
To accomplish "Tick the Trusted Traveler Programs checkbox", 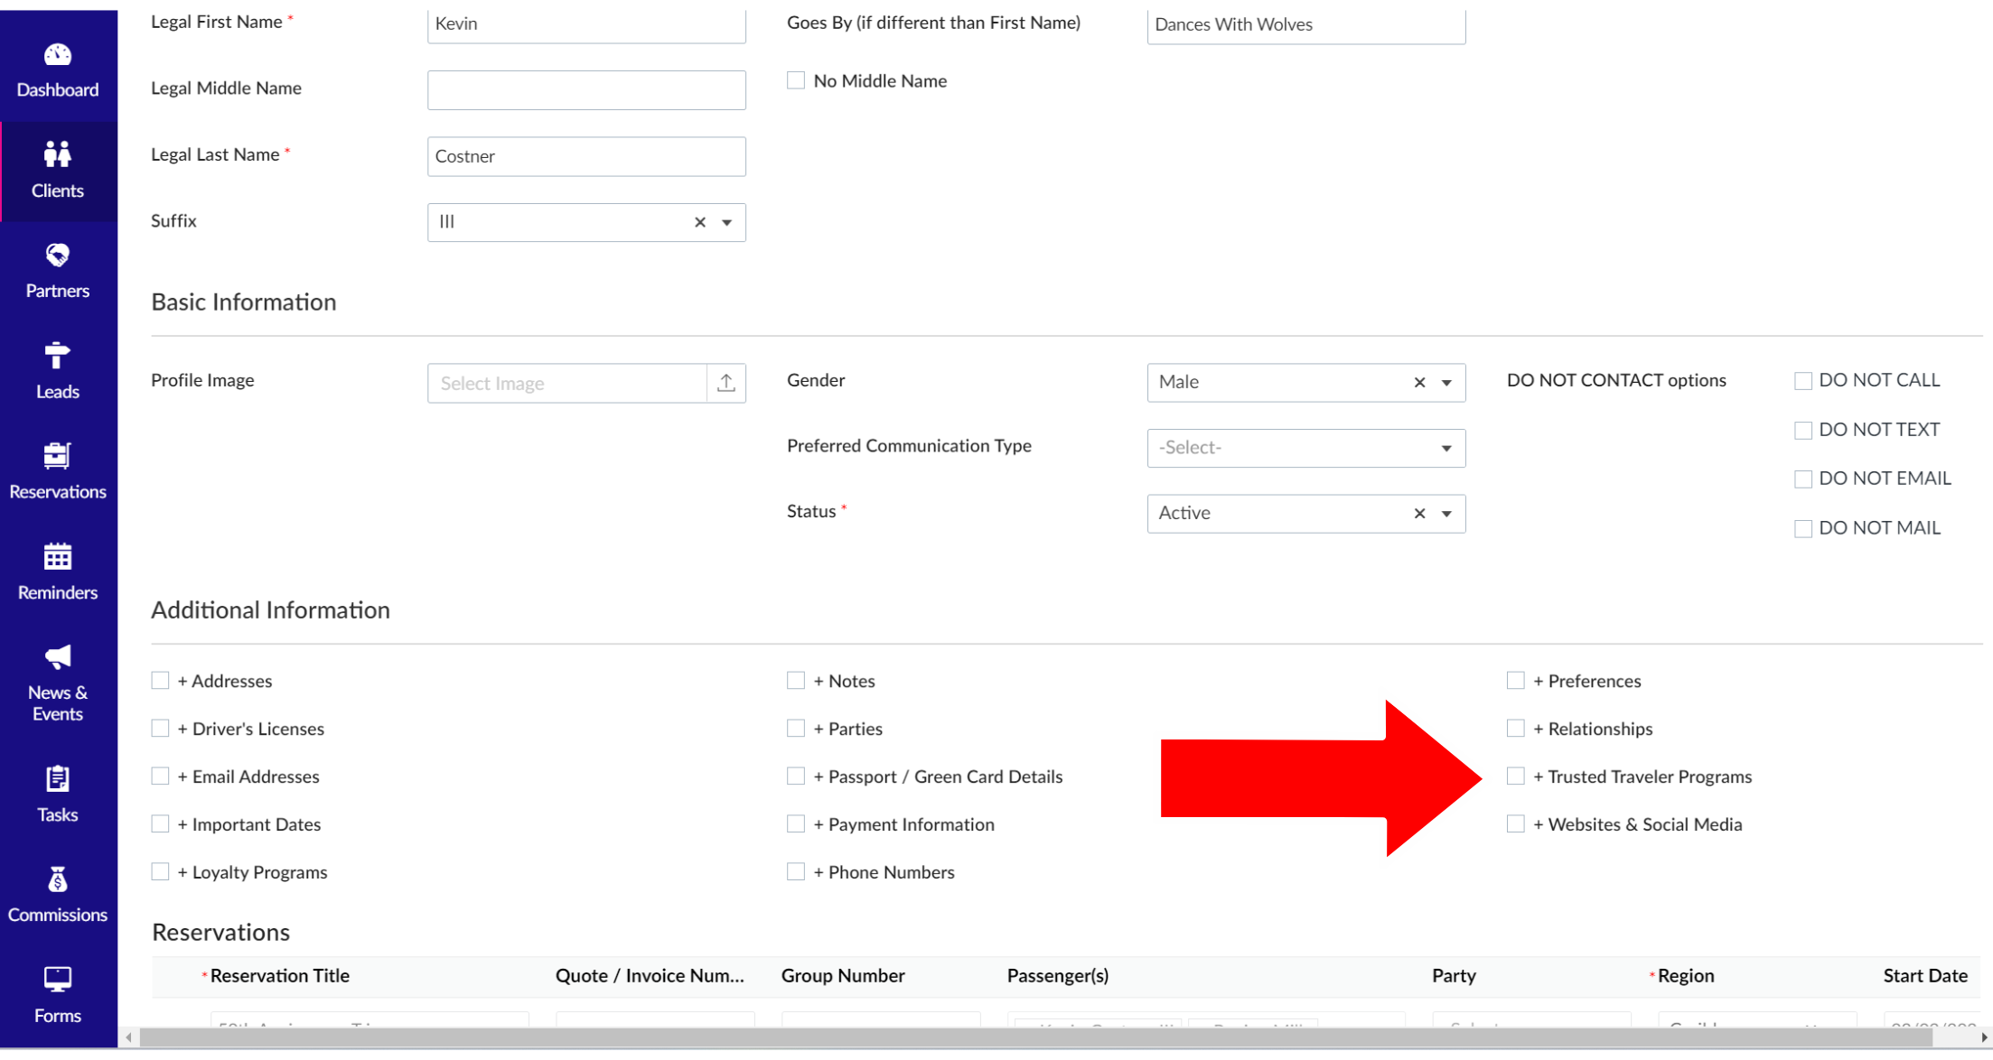I will click(1515, 776).
